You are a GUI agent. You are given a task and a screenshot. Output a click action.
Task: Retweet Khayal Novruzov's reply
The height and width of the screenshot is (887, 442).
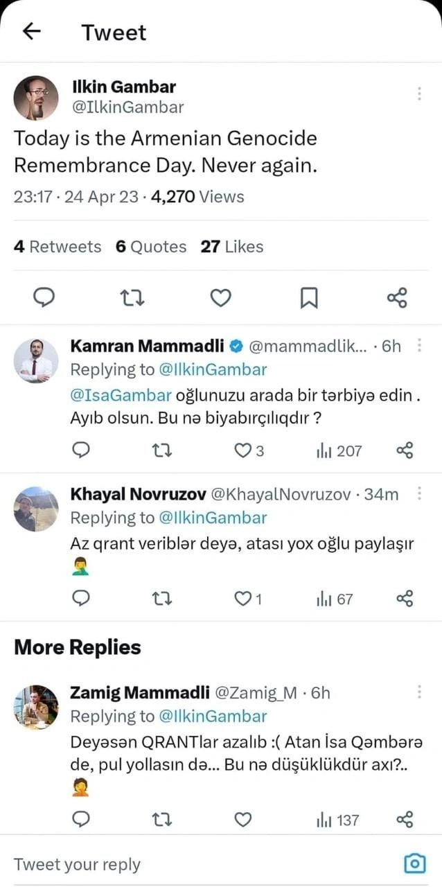pos(161,598)
